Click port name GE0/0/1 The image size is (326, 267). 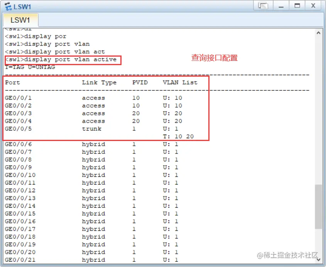click(18, 98)
